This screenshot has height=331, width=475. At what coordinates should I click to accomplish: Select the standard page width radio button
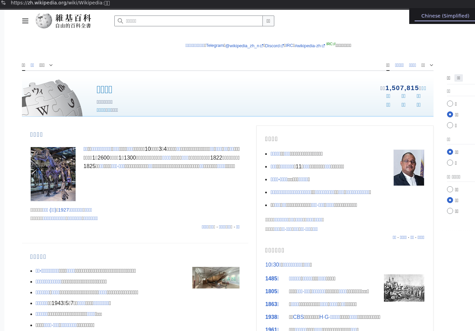point(450,152)
